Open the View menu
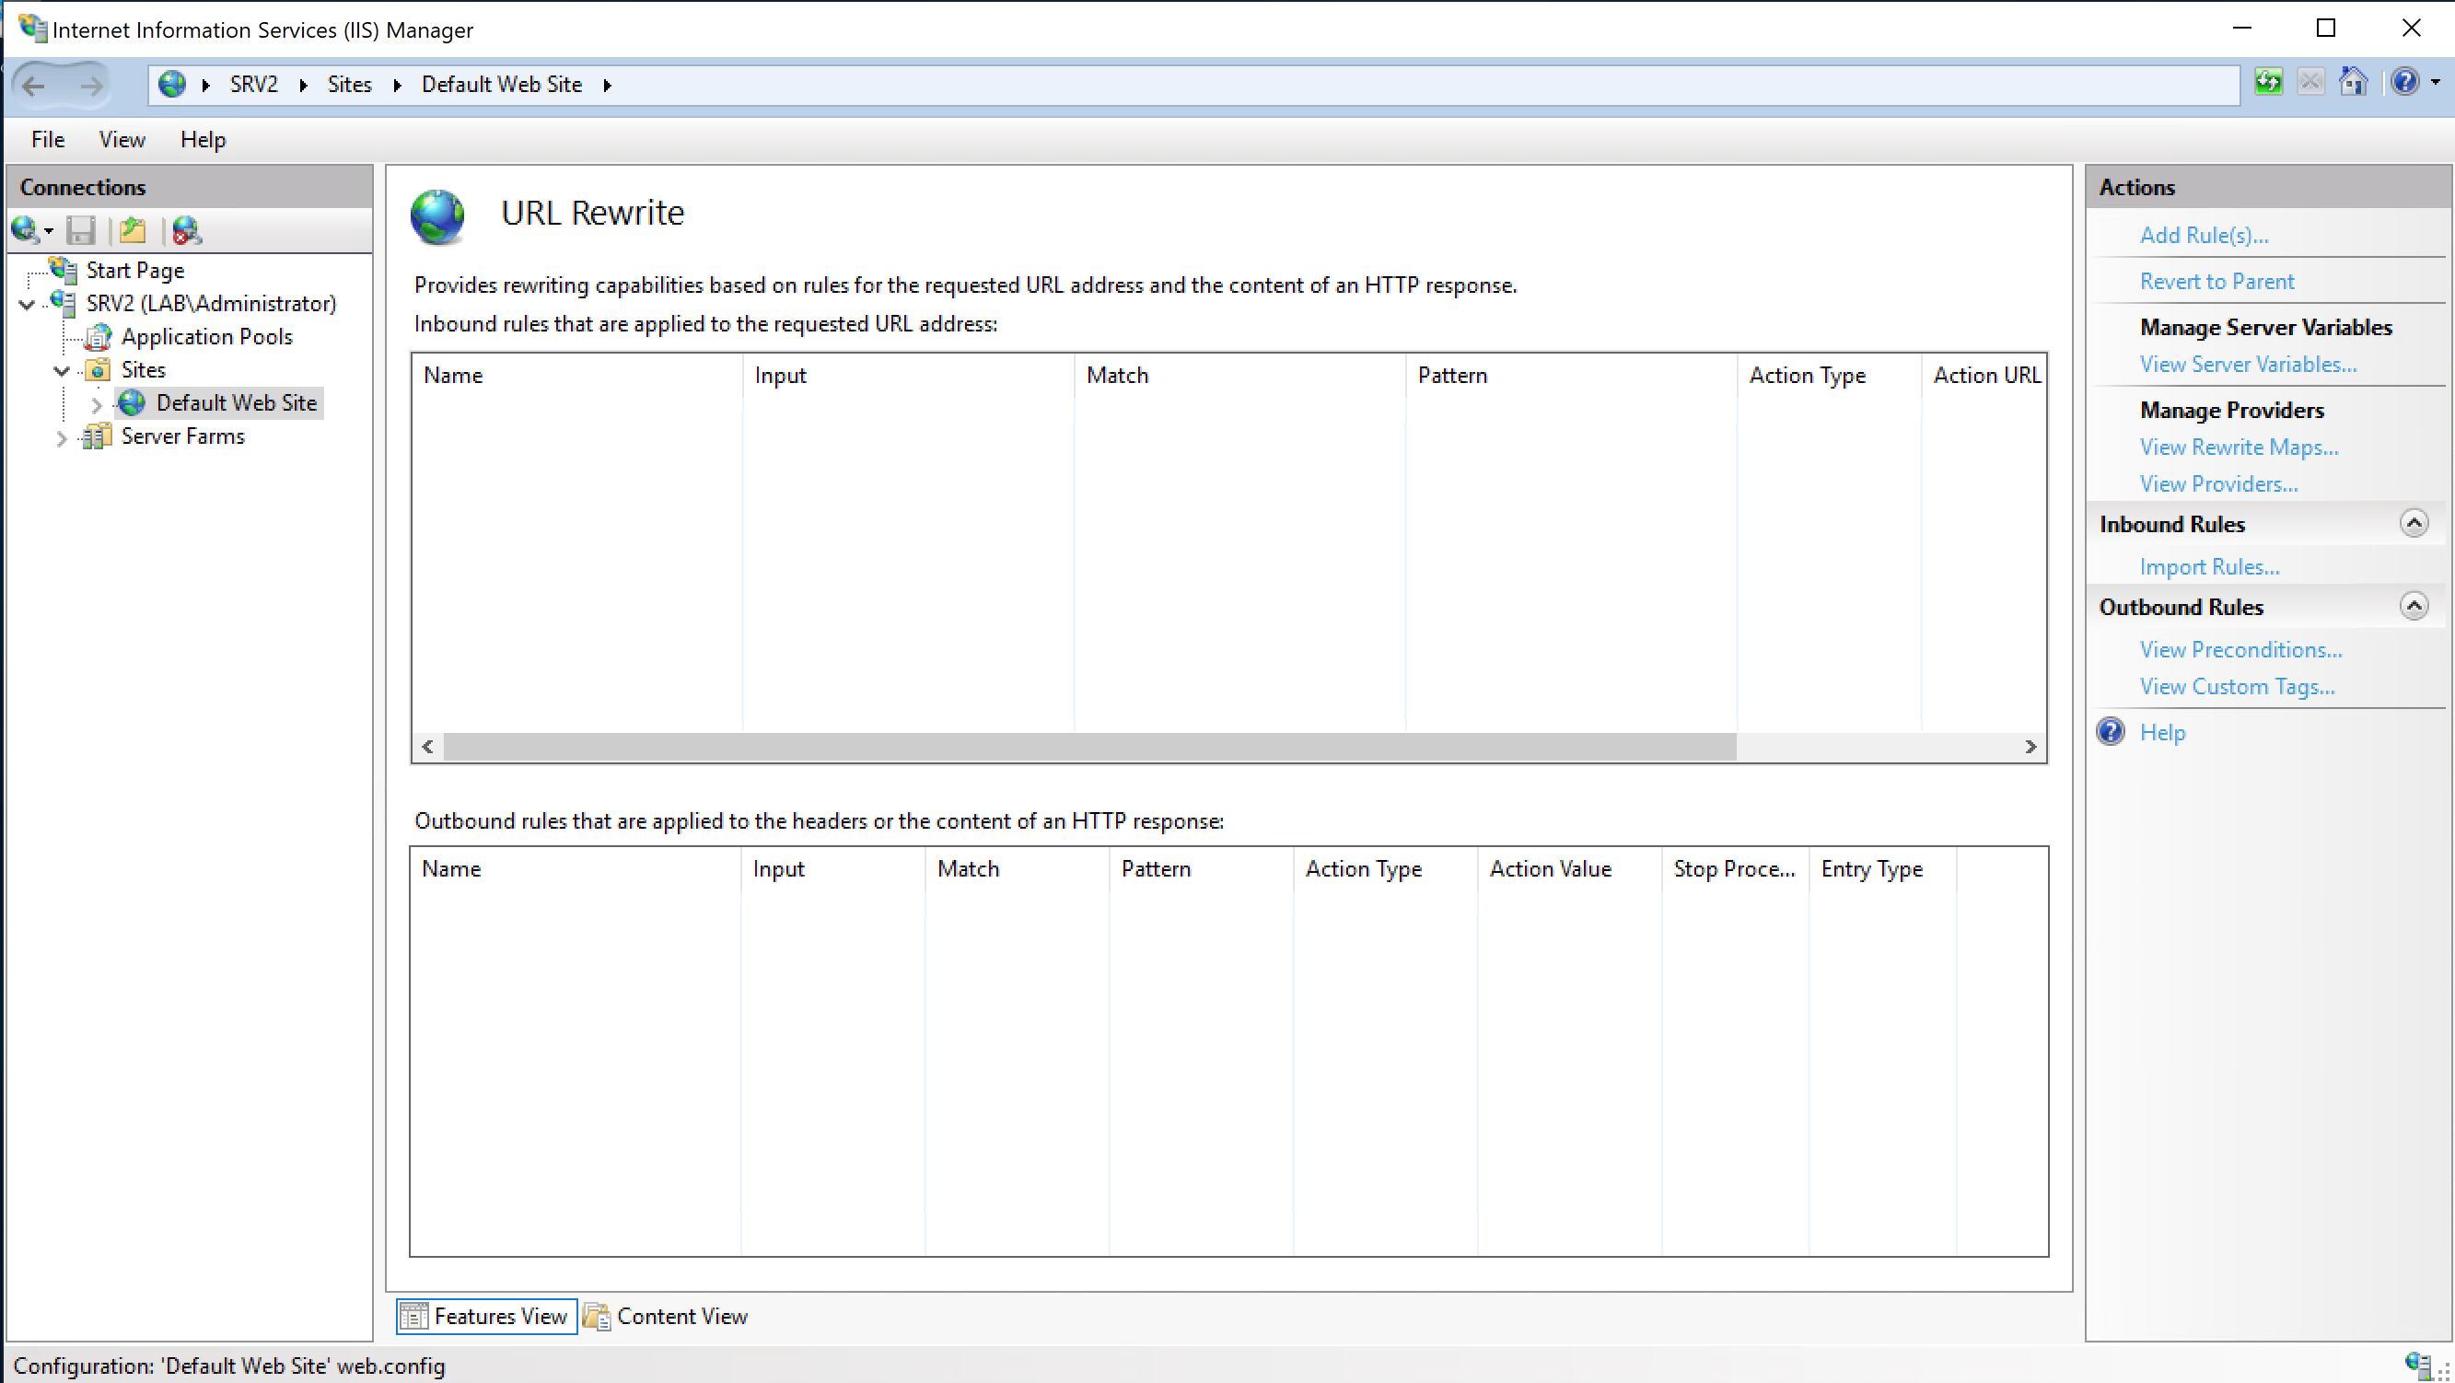Viewport: 2455px width, 1383px height. (121, 139)
